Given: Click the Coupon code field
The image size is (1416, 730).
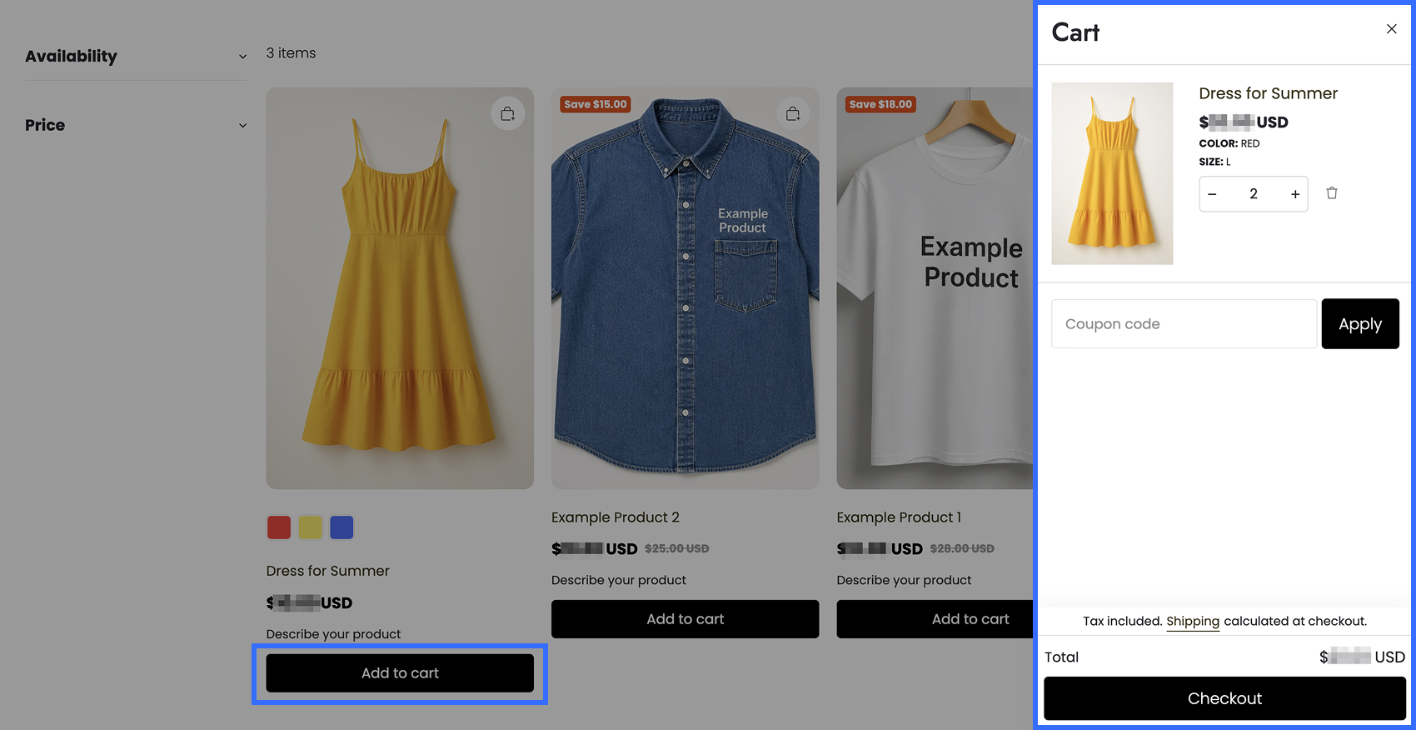Looking at the screenshot, I should pyautogui.click(x=1184, y=324).
